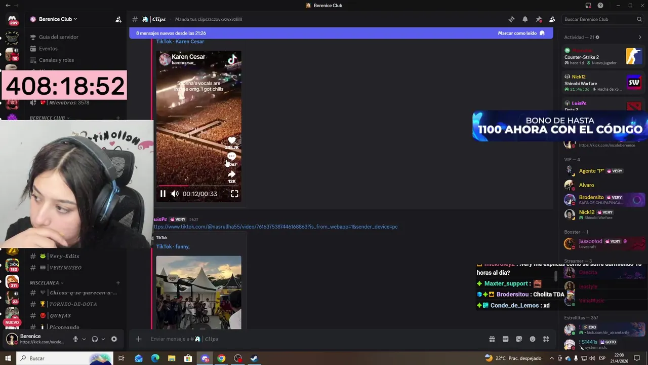Image resolution: width=648 pixels, height=365 pixels.
Task: Click the TikTok logo on video
Action: pyautogui.click(x=232, y=59)
